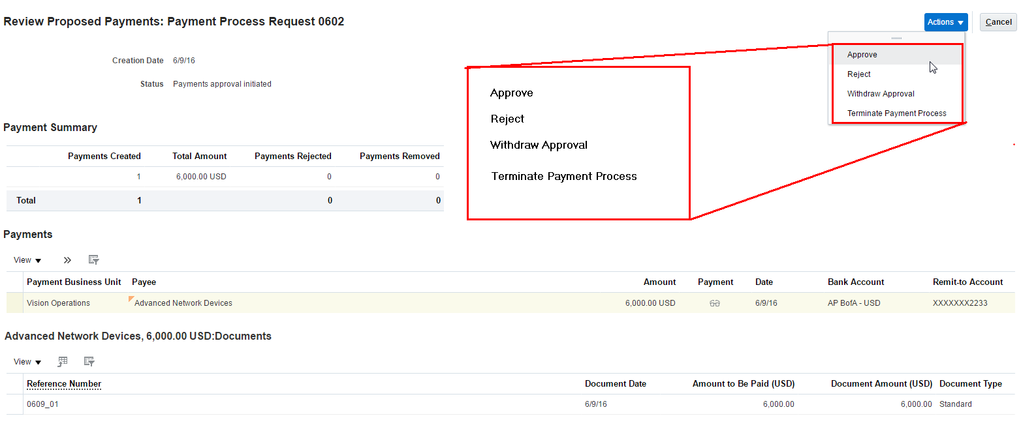Image resolution: width=1021 pixels, height=431 pixels.
Task: Select the Advanced Network Devices payee cell
Action: pos(183,303)
